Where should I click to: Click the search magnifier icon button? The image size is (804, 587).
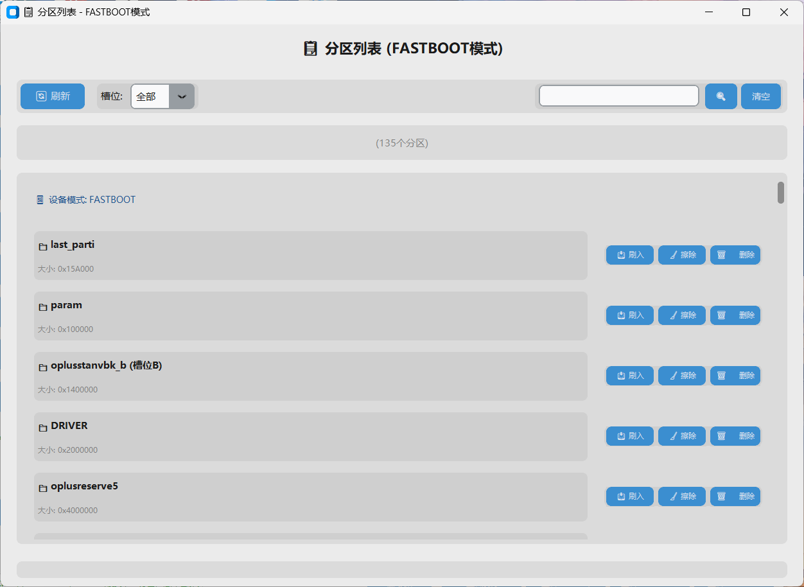coord(721,96)
